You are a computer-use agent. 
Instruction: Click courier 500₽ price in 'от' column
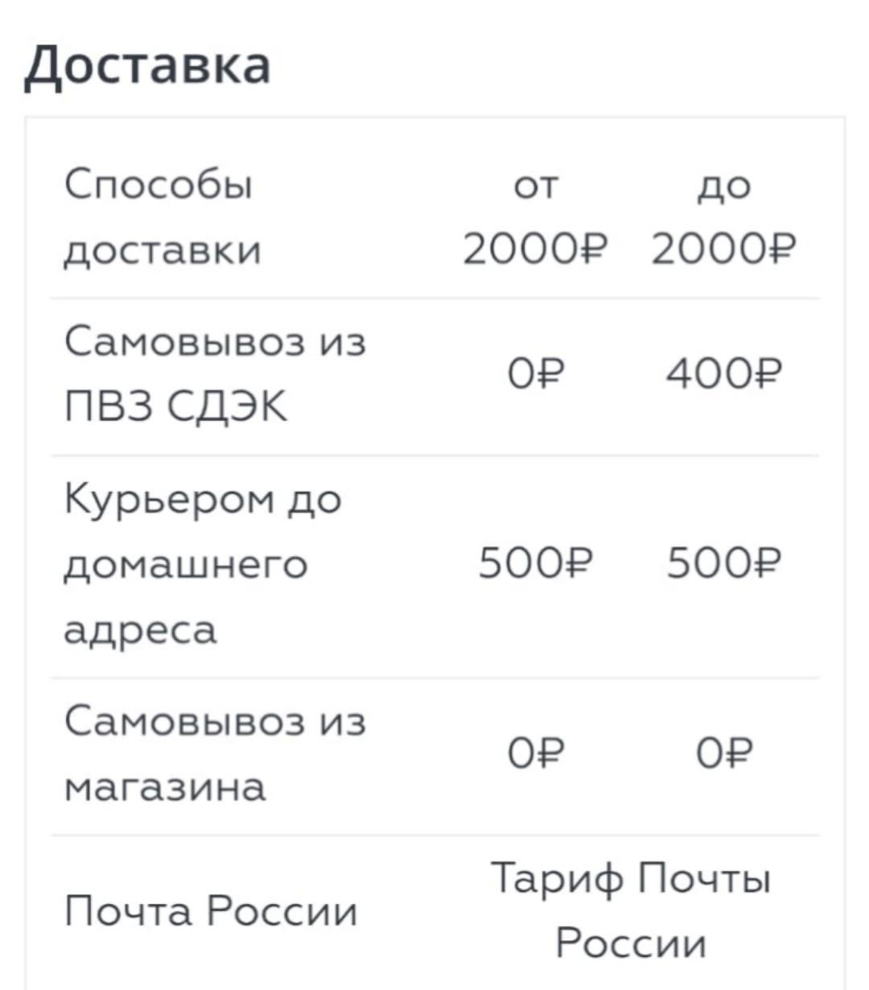coord(536,563)
